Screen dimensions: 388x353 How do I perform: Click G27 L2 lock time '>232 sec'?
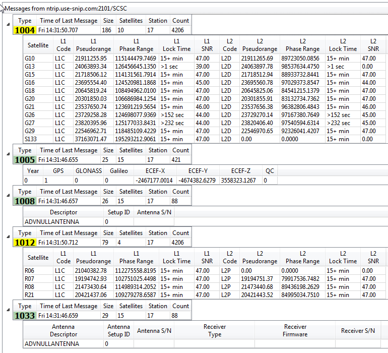[x=338, y=123]
